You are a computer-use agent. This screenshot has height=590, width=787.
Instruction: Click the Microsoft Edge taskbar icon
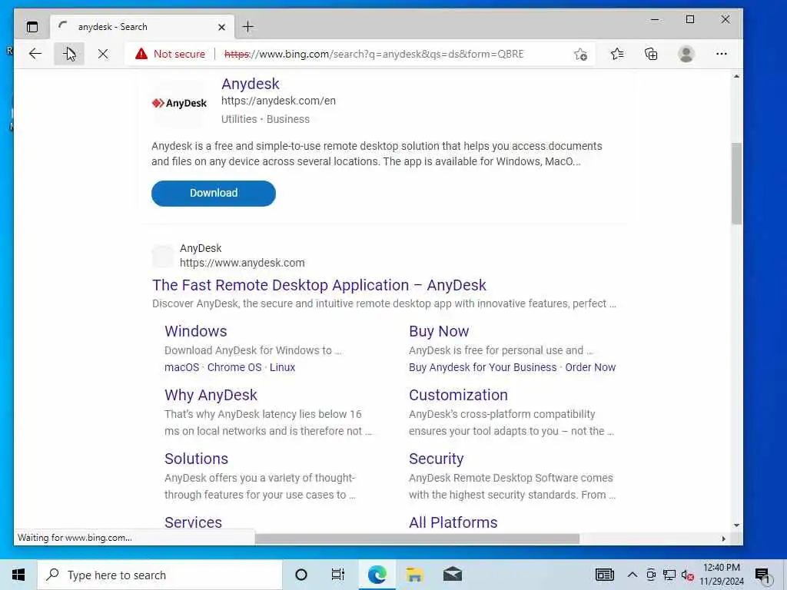coord(377,575)
